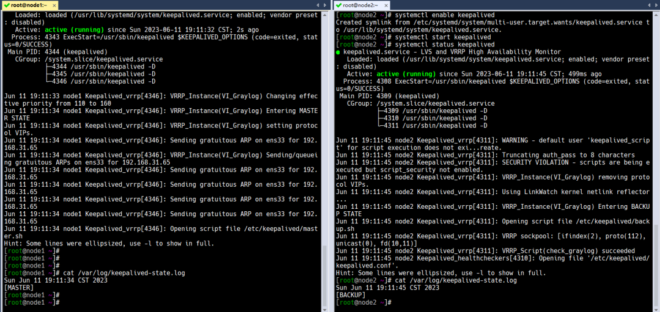Click 'active (running)' status in node2 pane
This screenshot has height=312, width=660.
click(406, 74)
